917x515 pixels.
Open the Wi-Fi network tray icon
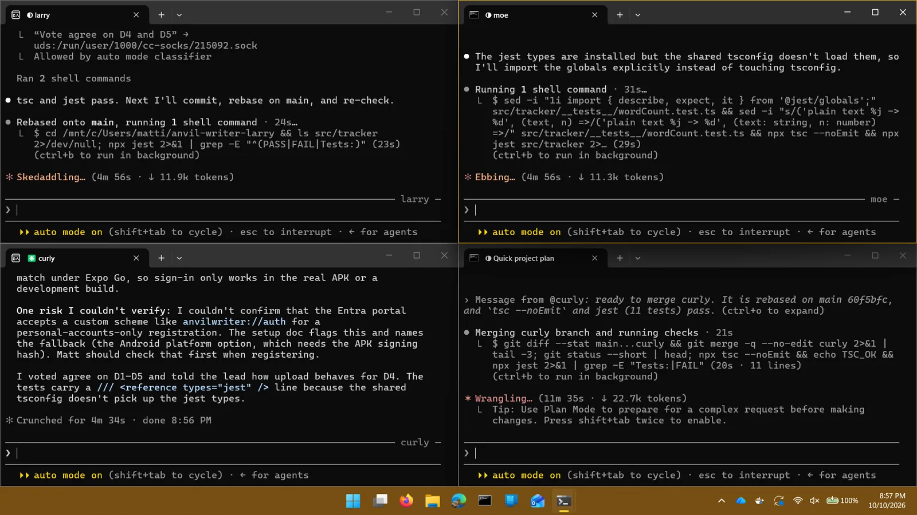797,501
